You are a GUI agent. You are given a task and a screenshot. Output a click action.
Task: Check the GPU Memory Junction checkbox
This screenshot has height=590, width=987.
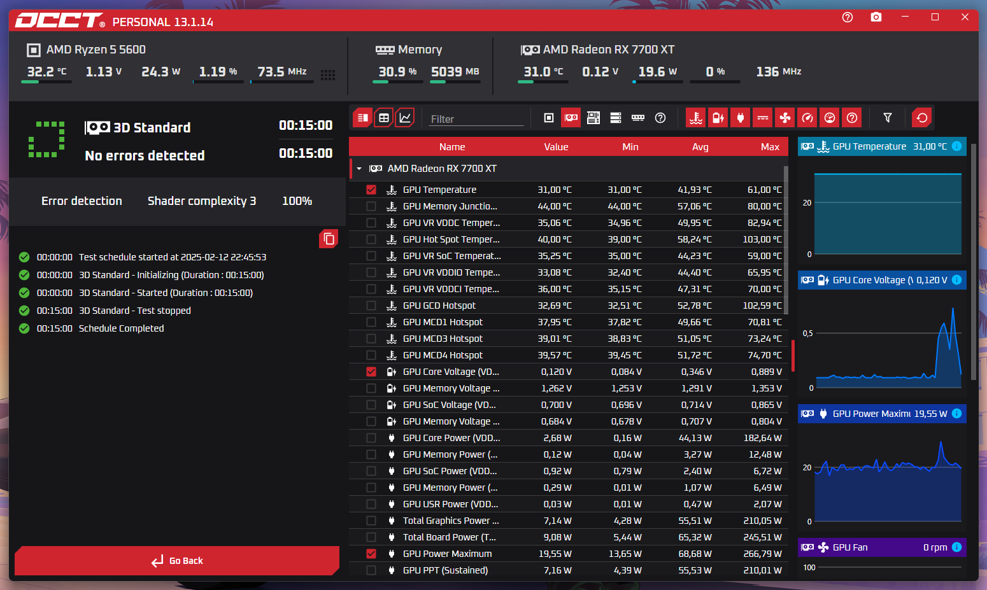click(371, 206)
